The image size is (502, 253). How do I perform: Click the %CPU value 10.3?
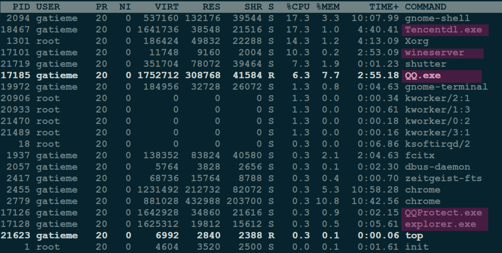coord(298,53)
